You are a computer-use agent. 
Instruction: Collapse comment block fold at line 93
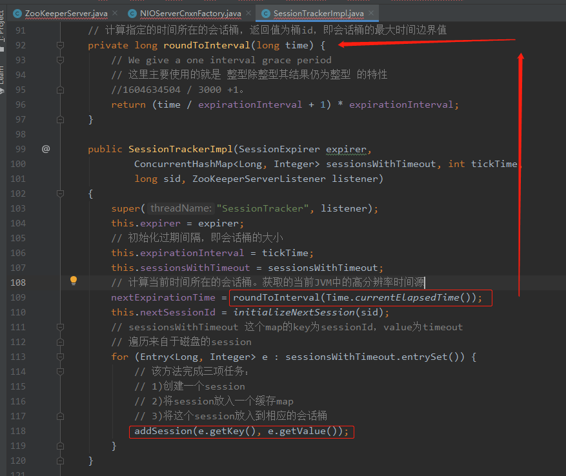(x=60, y=60)
